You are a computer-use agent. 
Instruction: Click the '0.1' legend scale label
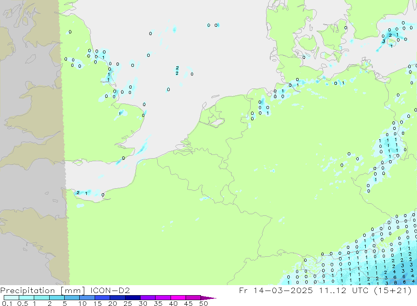click(7, 303)
